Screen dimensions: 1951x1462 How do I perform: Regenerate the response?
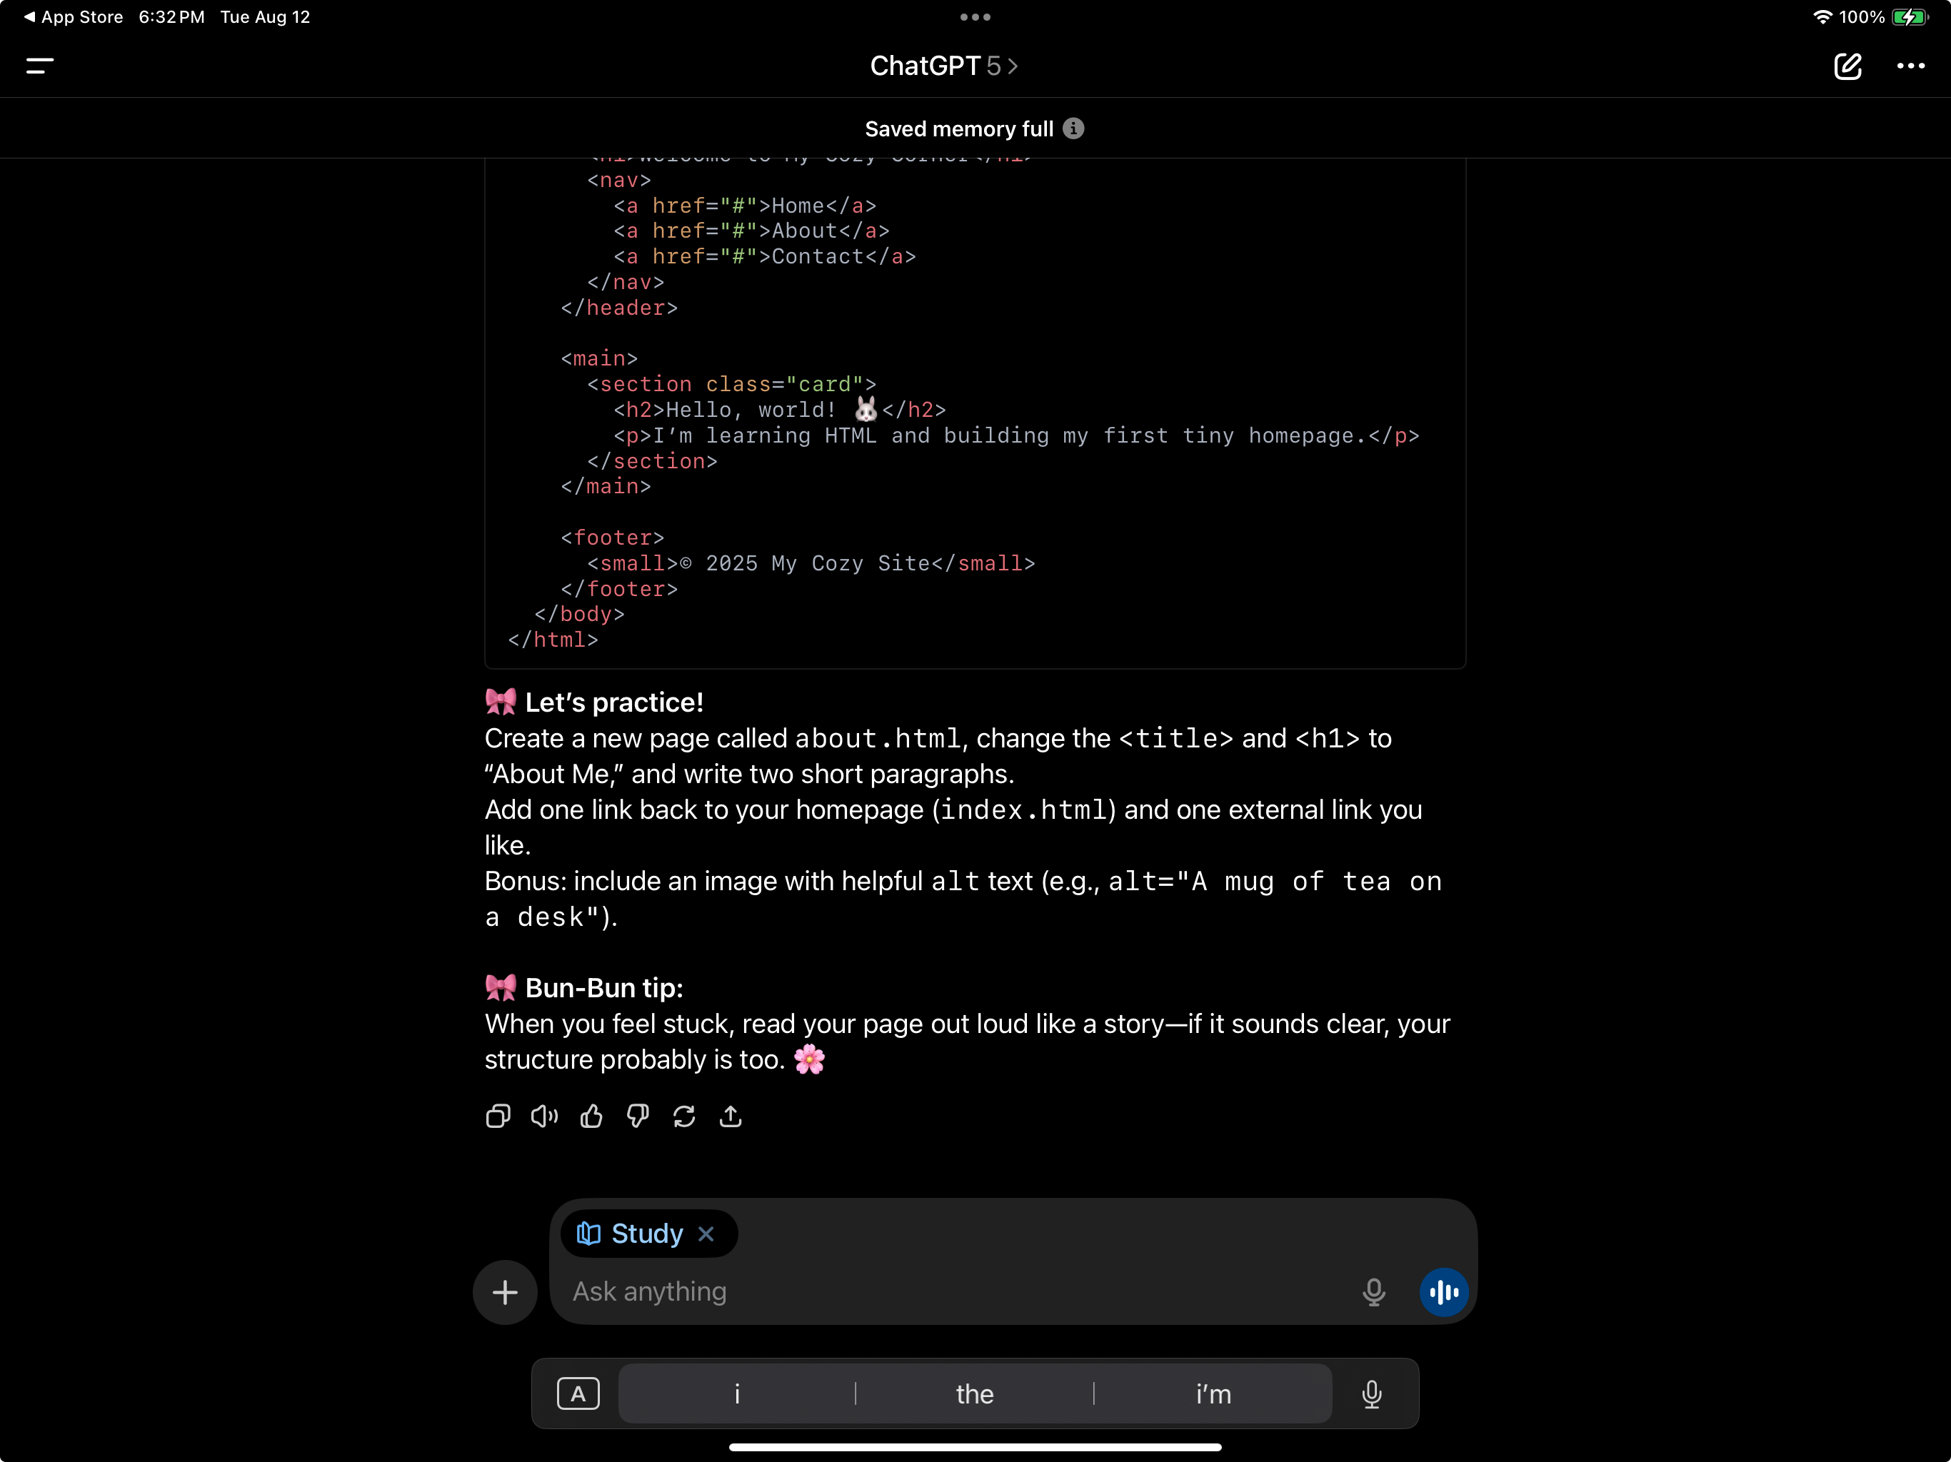(684, 1116)
